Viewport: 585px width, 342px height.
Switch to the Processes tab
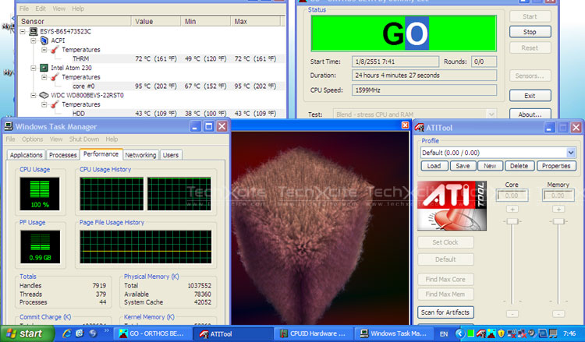[62, 155]
